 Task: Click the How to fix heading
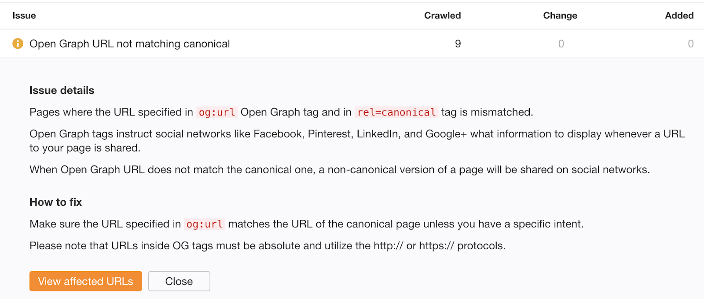(x=55, y=202)
